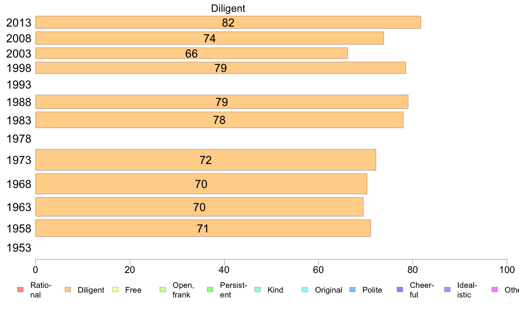The width and height of the screenshot is (519, 321).
Task: Click the blue Polite legend swatch
Action: [x=353, y=290]
